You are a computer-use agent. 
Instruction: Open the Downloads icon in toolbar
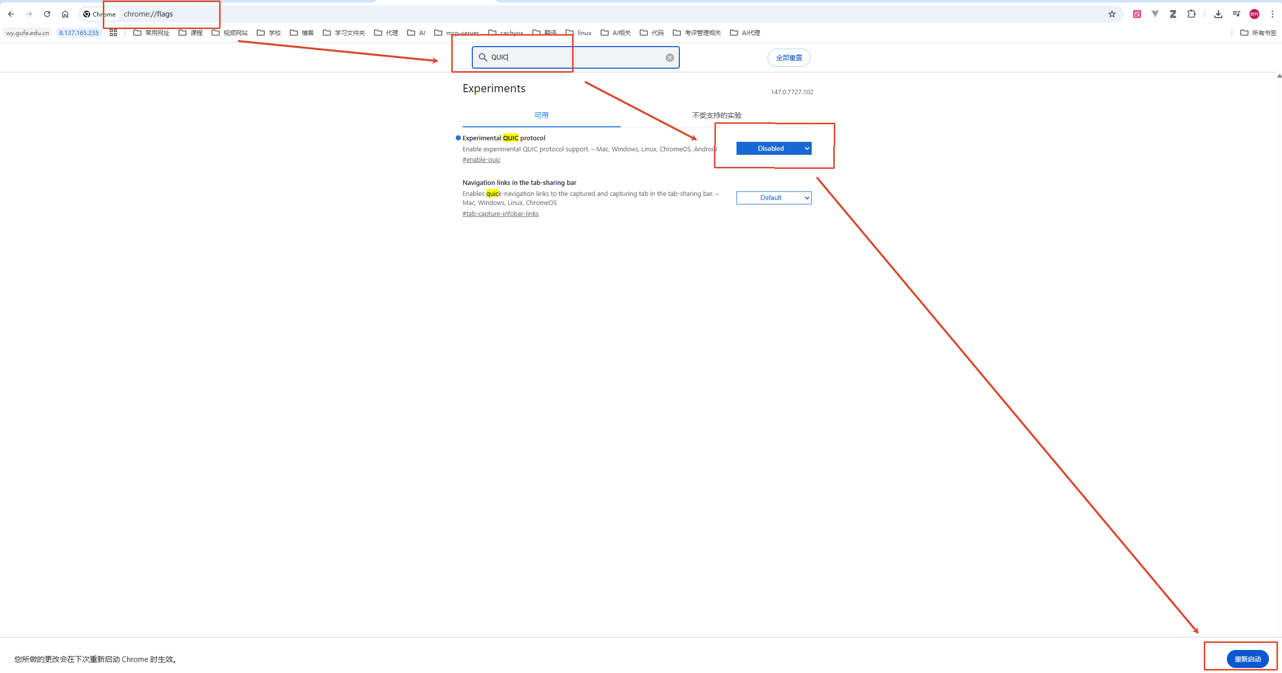(x=1218, y=14)
